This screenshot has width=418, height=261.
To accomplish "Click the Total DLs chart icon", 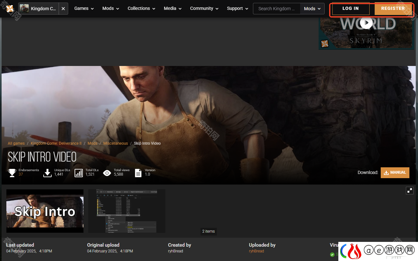I will [x=79, y=173].
